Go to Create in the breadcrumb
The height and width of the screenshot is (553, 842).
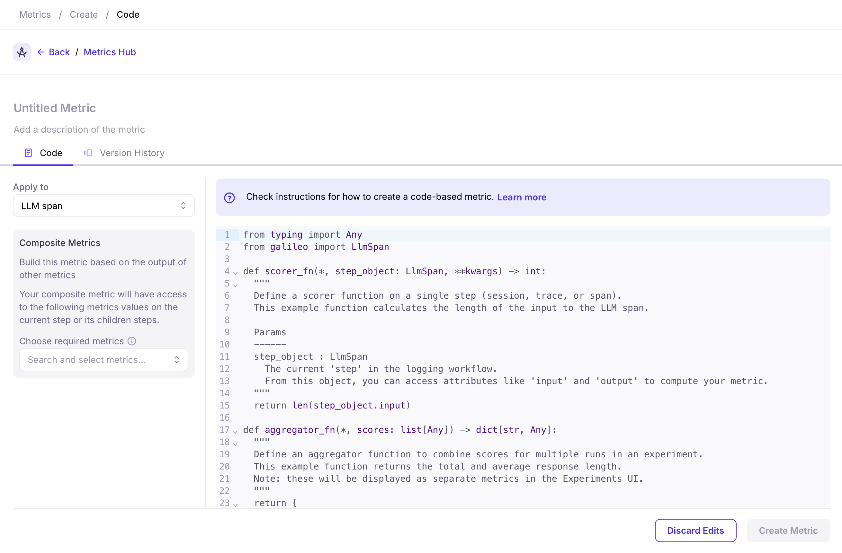pos(84,14)
